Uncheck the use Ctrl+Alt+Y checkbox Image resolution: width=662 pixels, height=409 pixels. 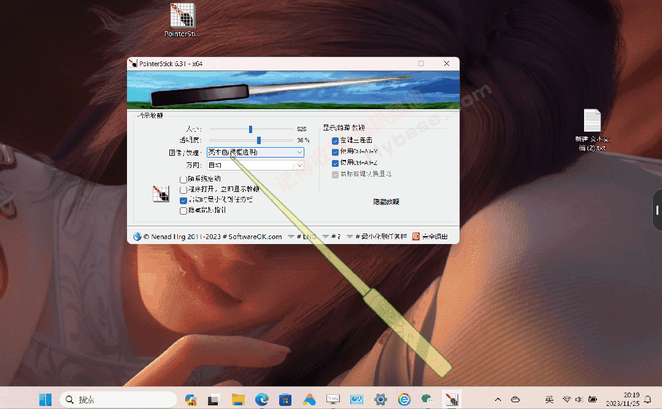click(x=335, y=152)
